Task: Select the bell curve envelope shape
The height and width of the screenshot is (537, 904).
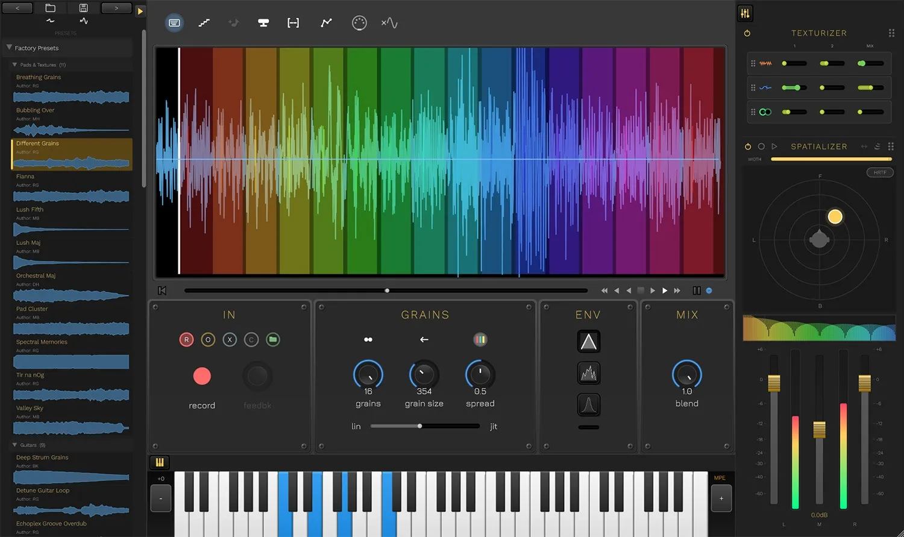Action: (589, 405)
